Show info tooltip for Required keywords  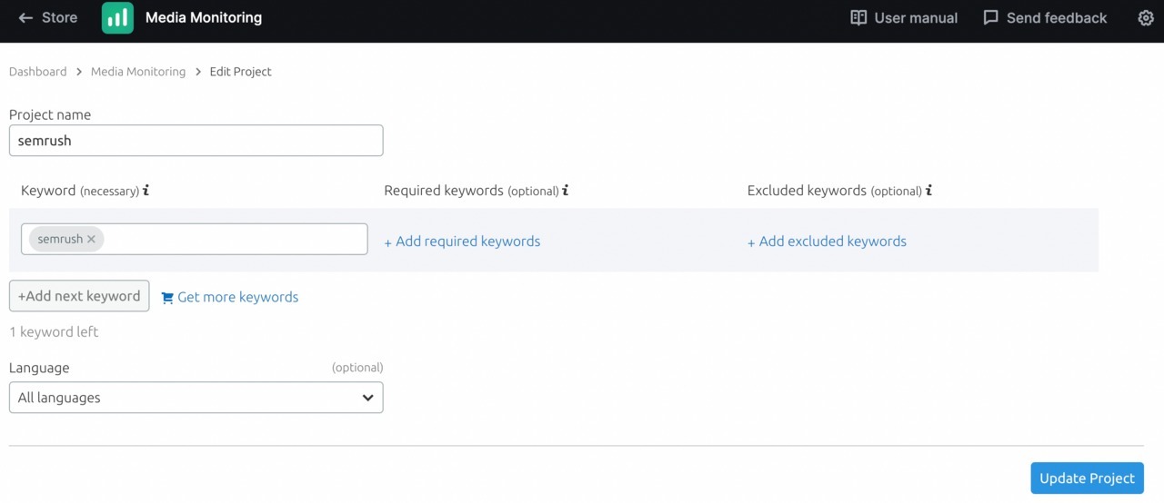(566, 191)
